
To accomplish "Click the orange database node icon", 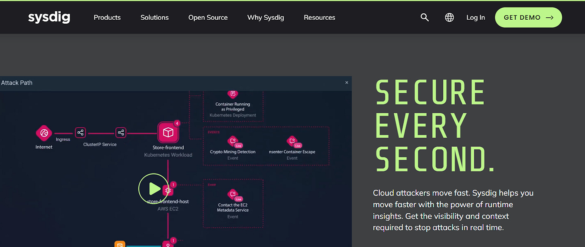I will (120, 244).
